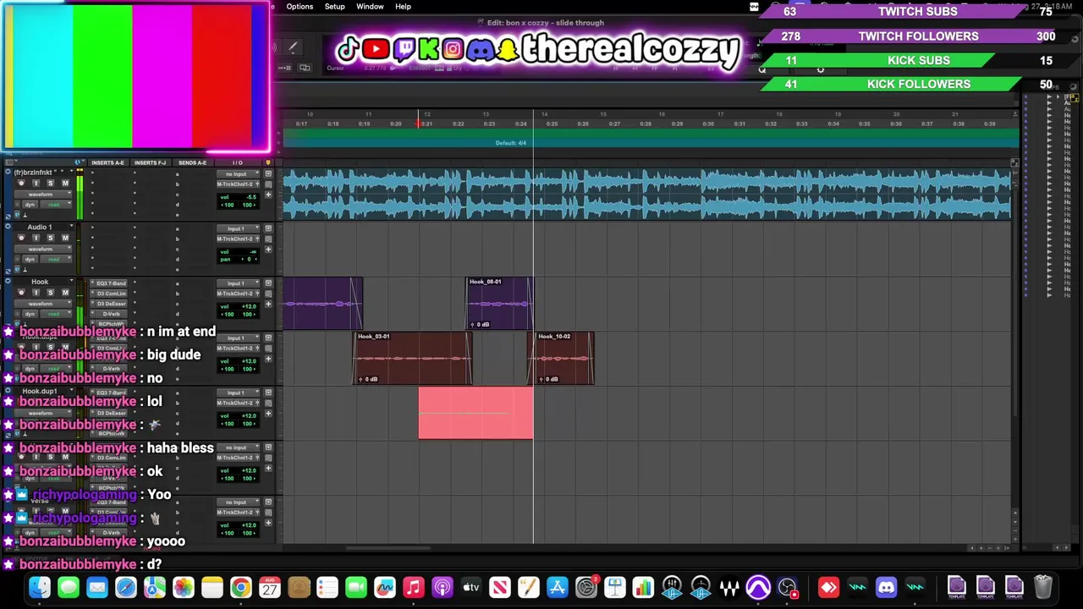
Task: Open the App Store dock icon
Action: [x=558, y=587]
